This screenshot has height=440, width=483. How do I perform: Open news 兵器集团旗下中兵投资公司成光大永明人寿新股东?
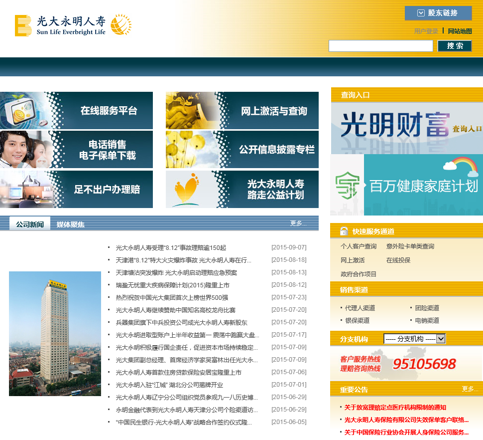182,322
